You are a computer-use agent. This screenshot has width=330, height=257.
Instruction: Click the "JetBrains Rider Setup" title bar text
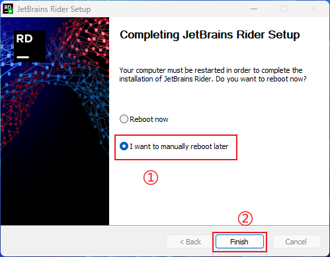pyautogui.click(x=54, y=9)
